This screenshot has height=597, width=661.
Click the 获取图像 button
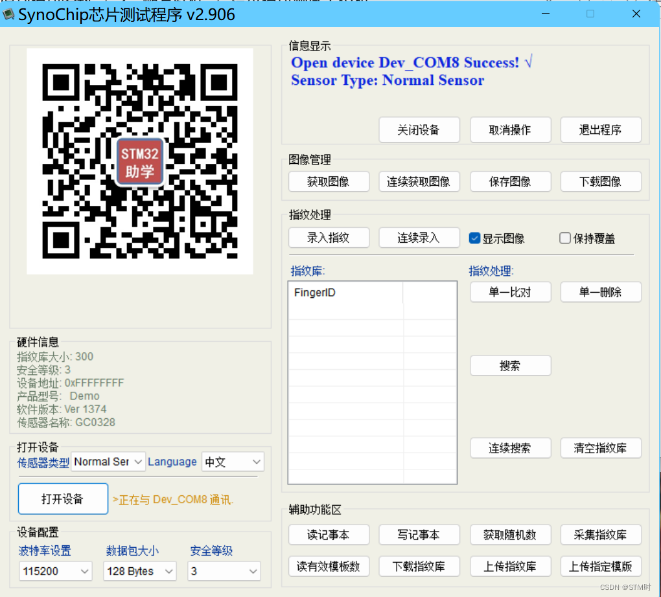click(329, 181)
